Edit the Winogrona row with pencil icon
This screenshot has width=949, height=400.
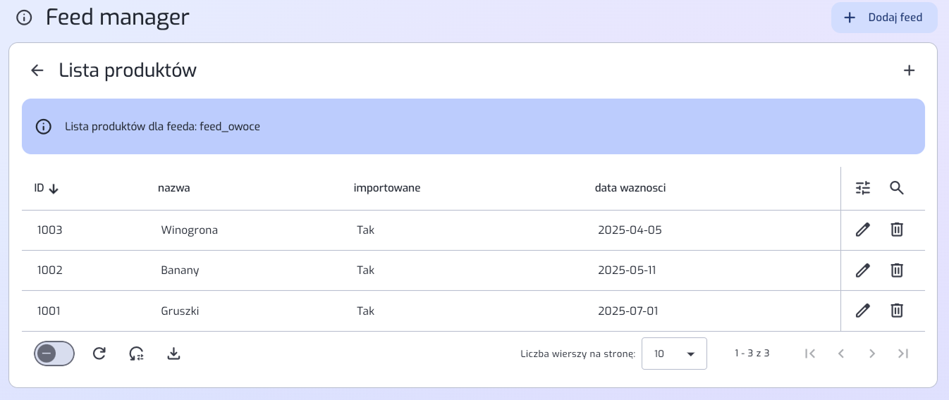coord(863,230)
